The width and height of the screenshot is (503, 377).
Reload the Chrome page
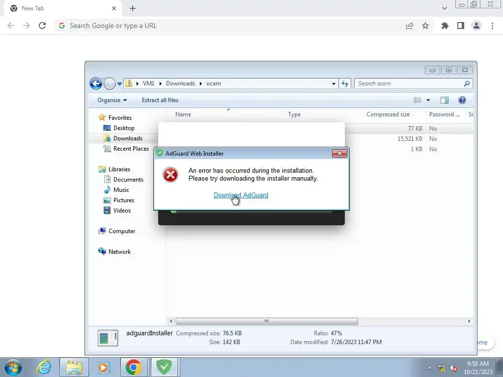(42, 26)
